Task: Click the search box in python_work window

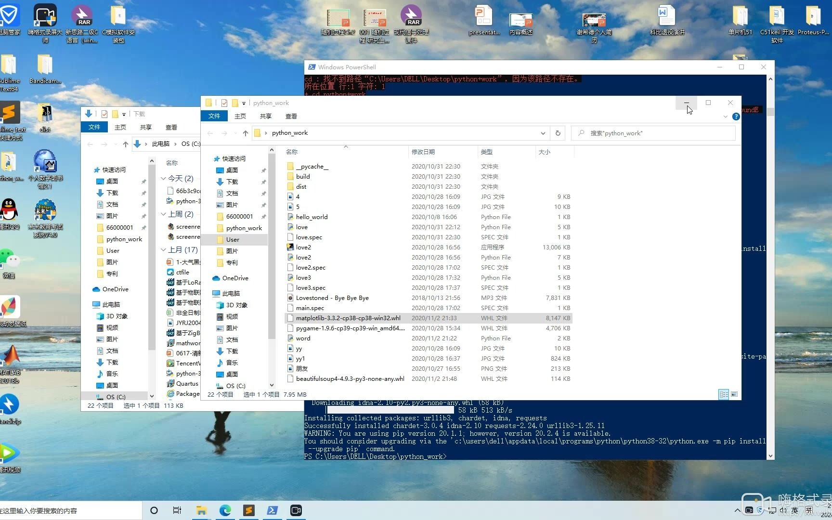Action: 653,133
